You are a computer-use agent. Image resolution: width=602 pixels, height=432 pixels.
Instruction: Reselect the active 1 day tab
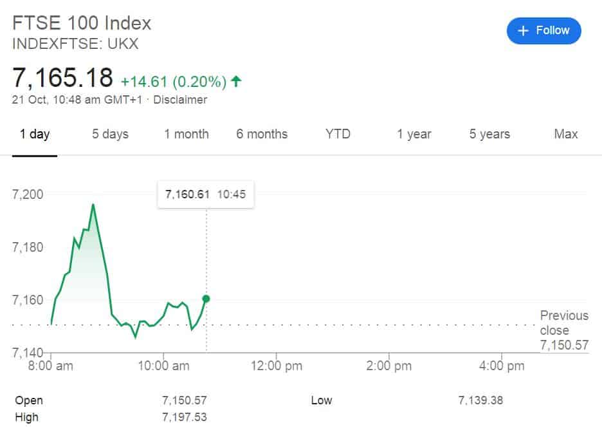pos(35,134)
